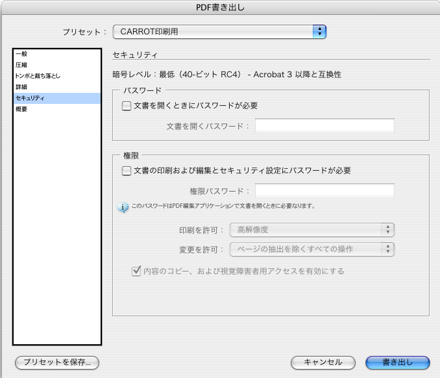Select 詳細 in the category list

pyautogui.click(x=56, y=87)
